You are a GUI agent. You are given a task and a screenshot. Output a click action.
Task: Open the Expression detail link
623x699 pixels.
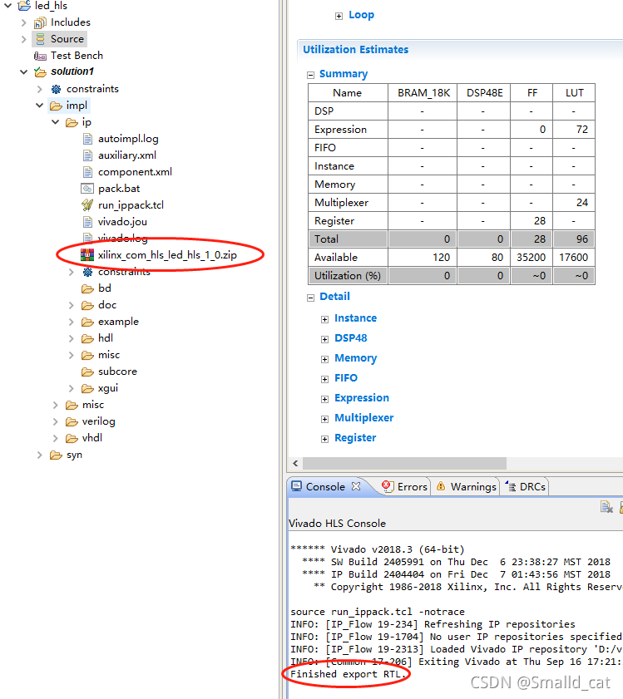[362, 398]
